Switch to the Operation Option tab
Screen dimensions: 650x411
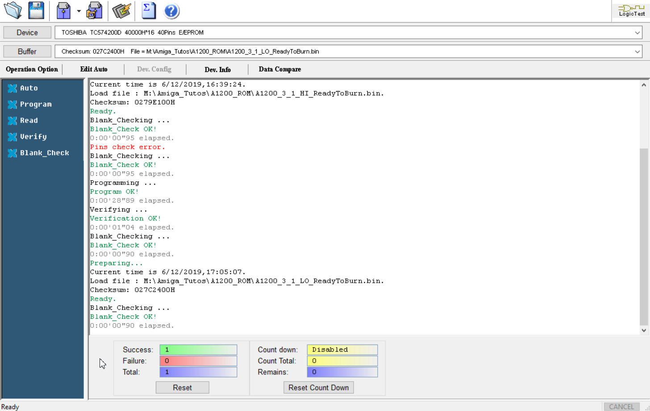[x=32, y=69]
